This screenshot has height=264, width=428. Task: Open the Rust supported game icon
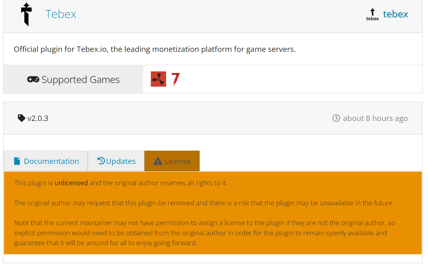click(158, 79)
